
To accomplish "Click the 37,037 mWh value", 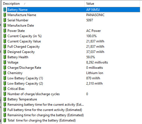I will pos(95,52).
